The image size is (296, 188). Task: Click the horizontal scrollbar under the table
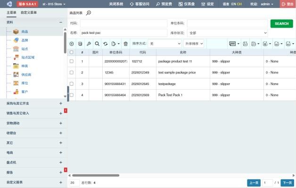pyautogui.click(x=96, y=175)
